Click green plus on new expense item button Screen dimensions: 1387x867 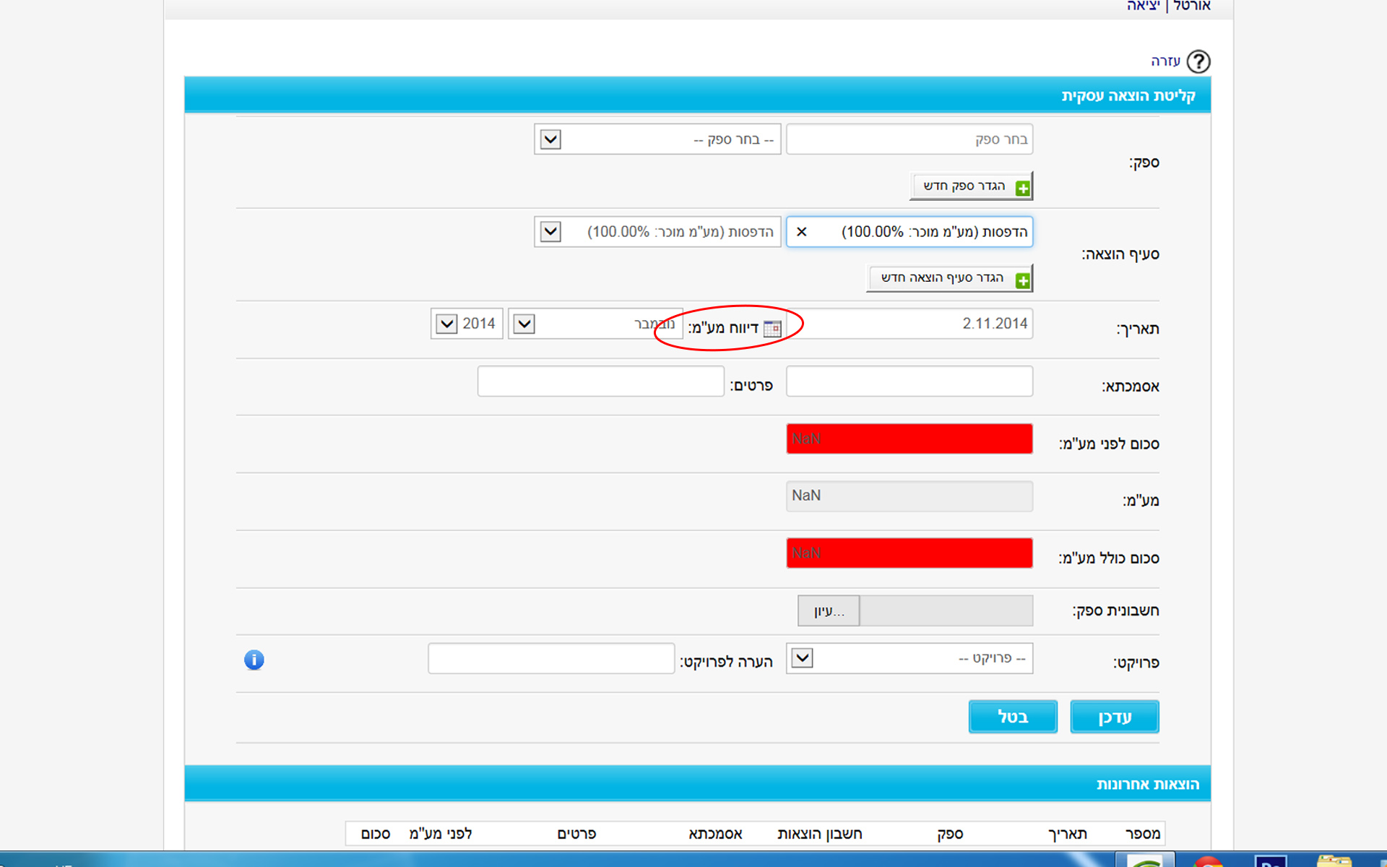coord(1022,280)
